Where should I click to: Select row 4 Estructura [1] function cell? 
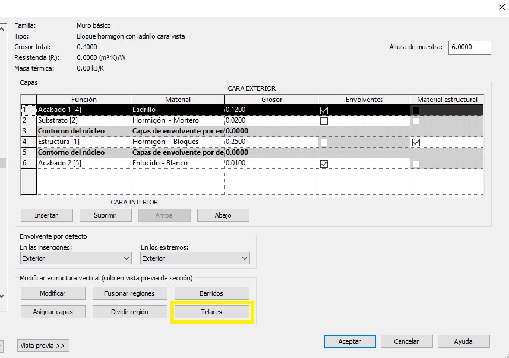coord(83,142)
